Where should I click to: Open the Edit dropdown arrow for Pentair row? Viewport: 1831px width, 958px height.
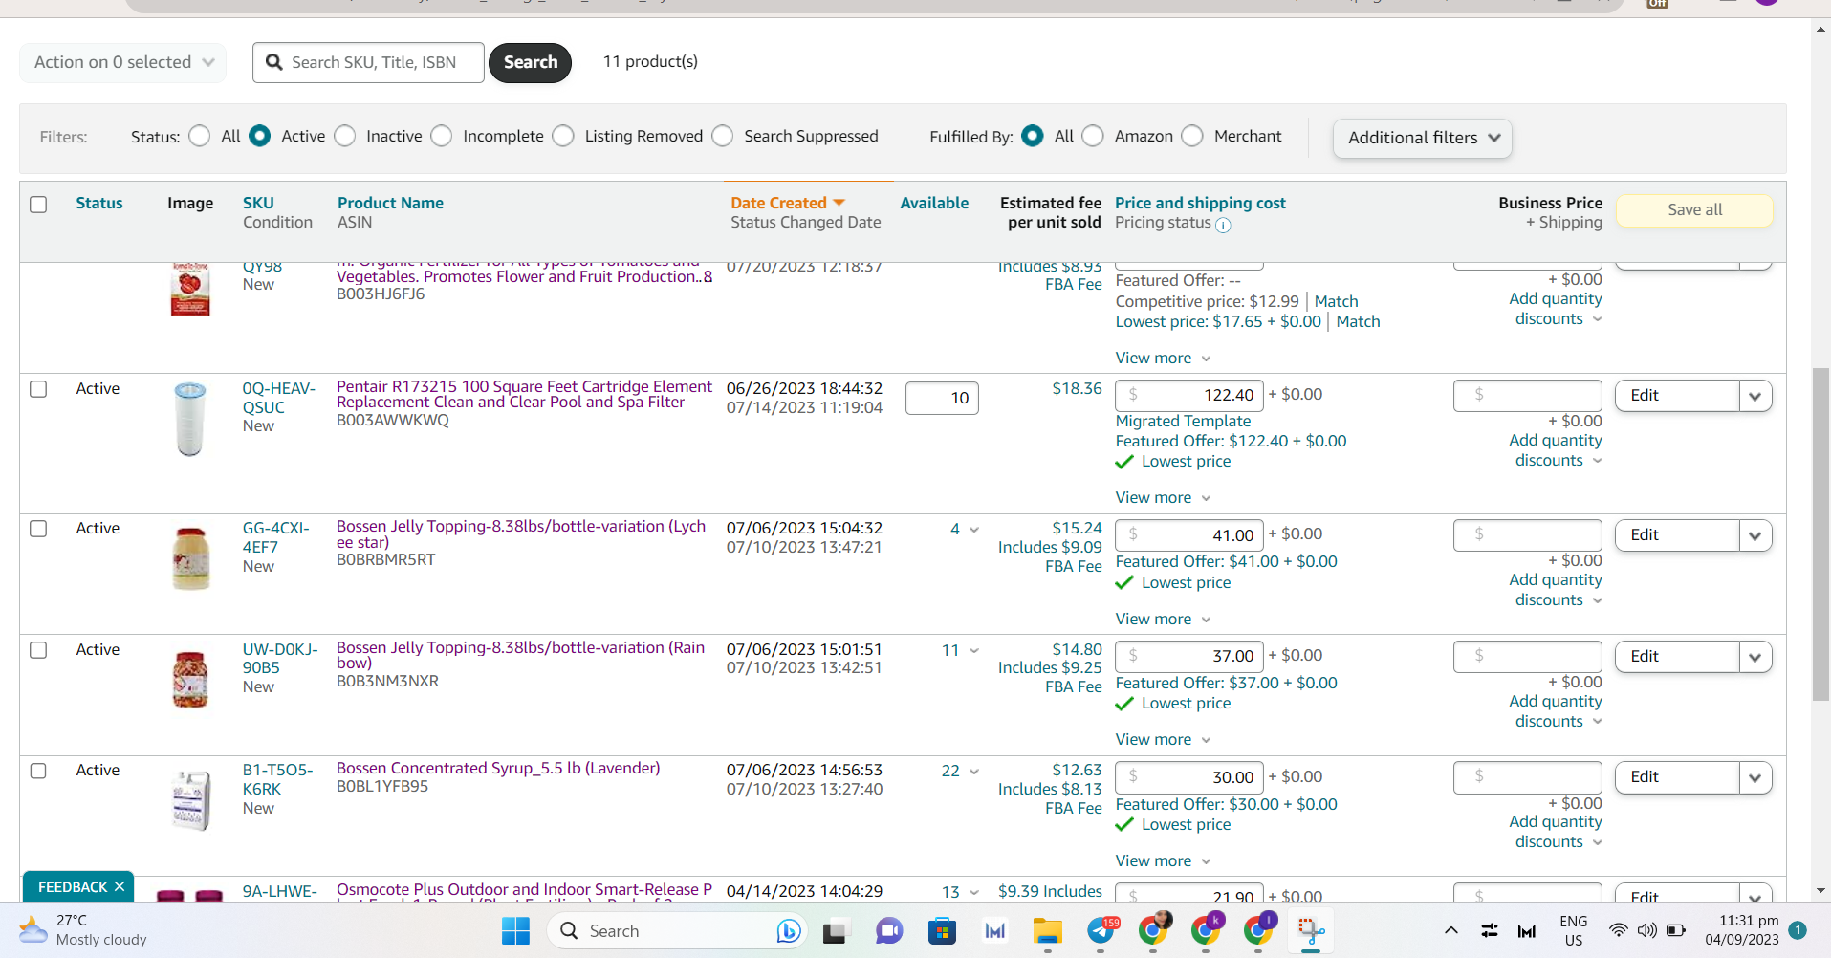(1755, 396)
